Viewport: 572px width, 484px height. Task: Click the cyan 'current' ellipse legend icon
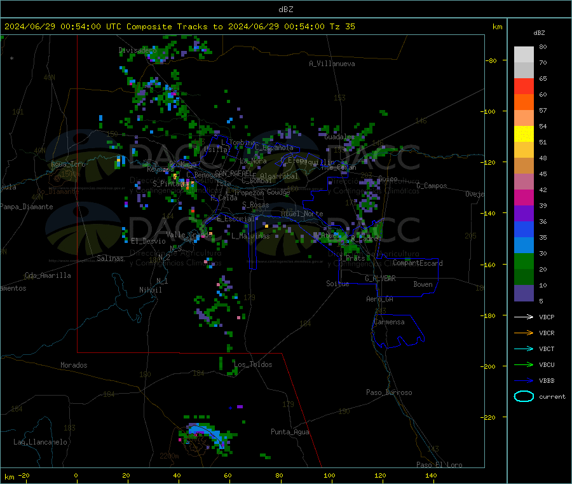(524, 396)
